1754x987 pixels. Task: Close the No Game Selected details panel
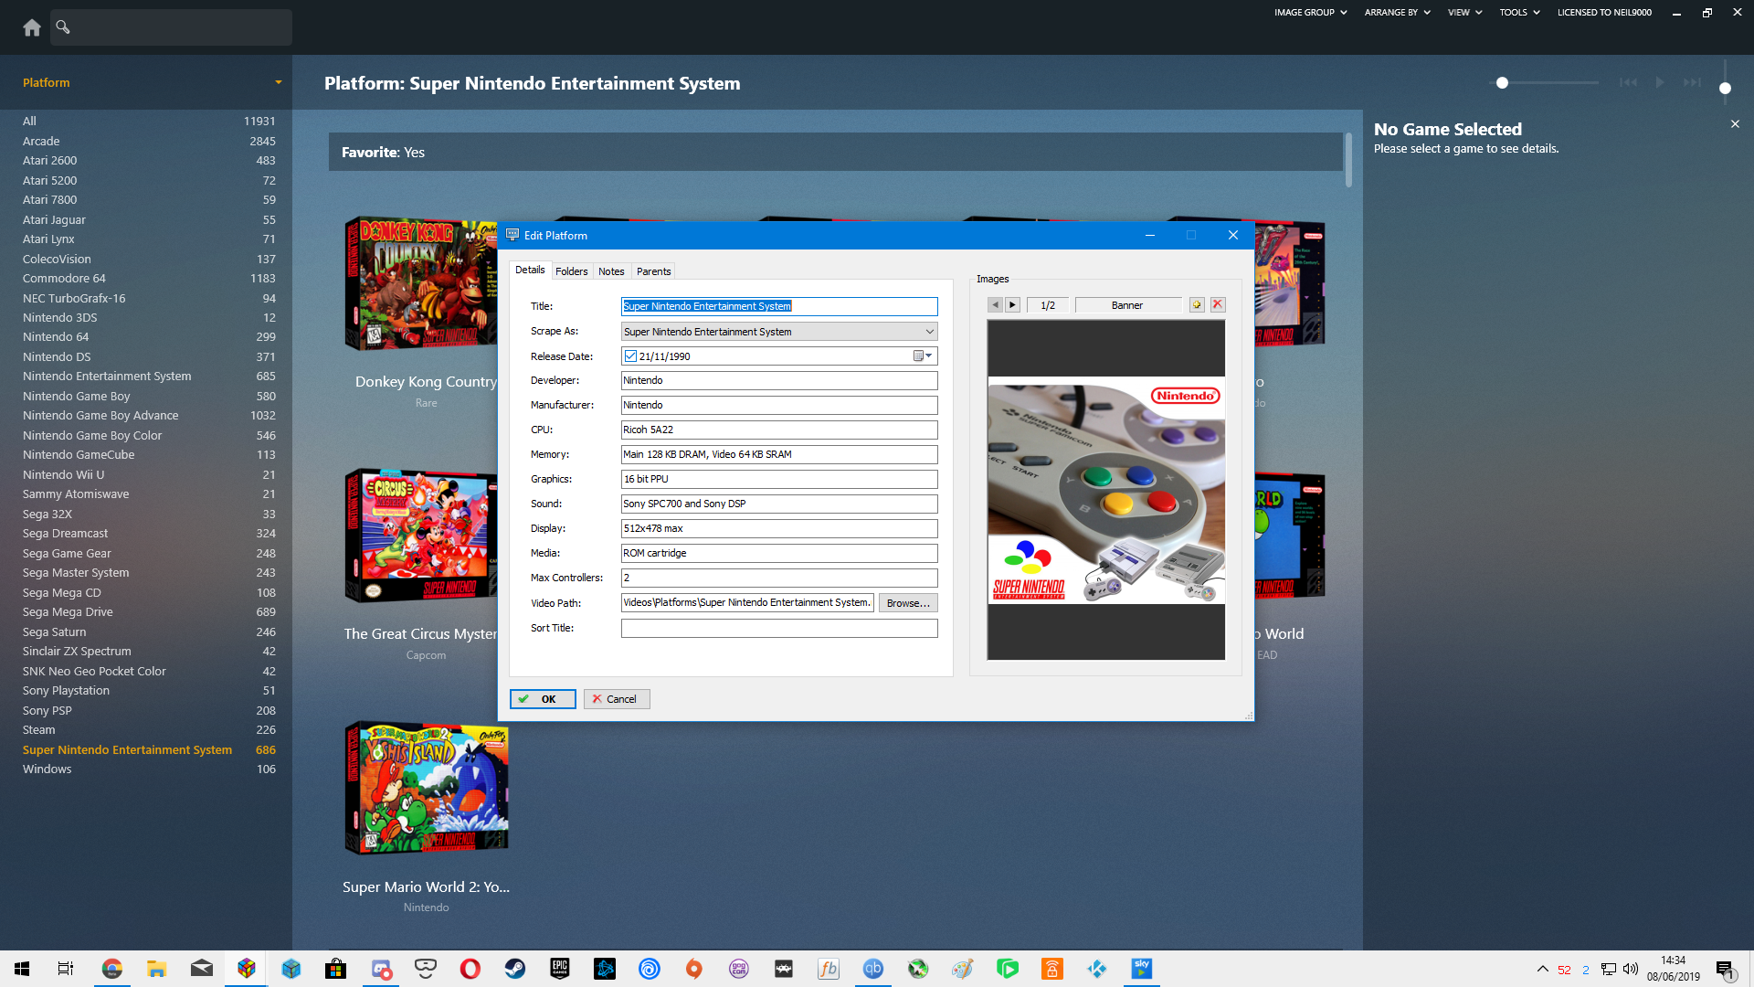[1735, 123]
